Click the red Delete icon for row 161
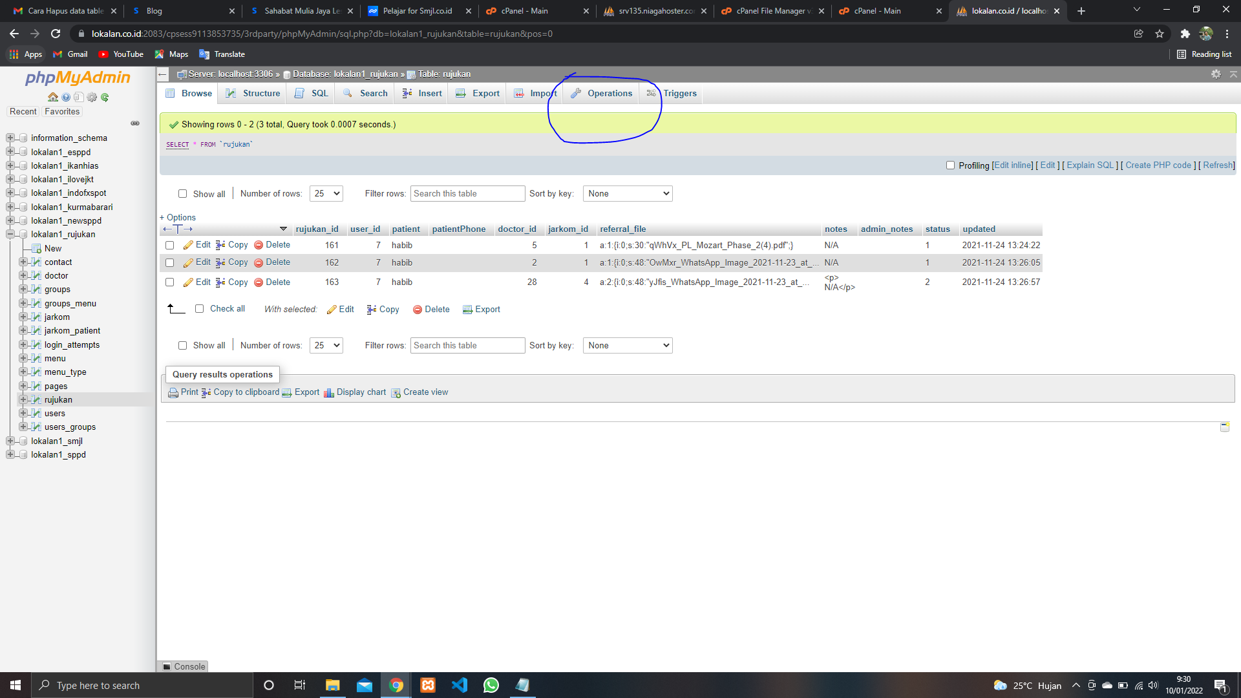The height and width of the screenshot is (698, 1241). [x=259, y=245]
